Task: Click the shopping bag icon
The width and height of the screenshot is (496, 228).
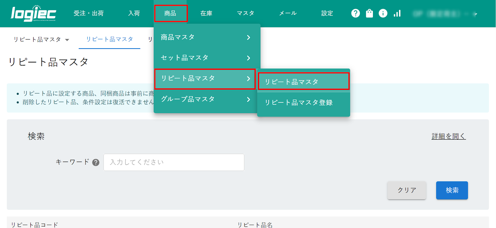Action: pos(369,13)
